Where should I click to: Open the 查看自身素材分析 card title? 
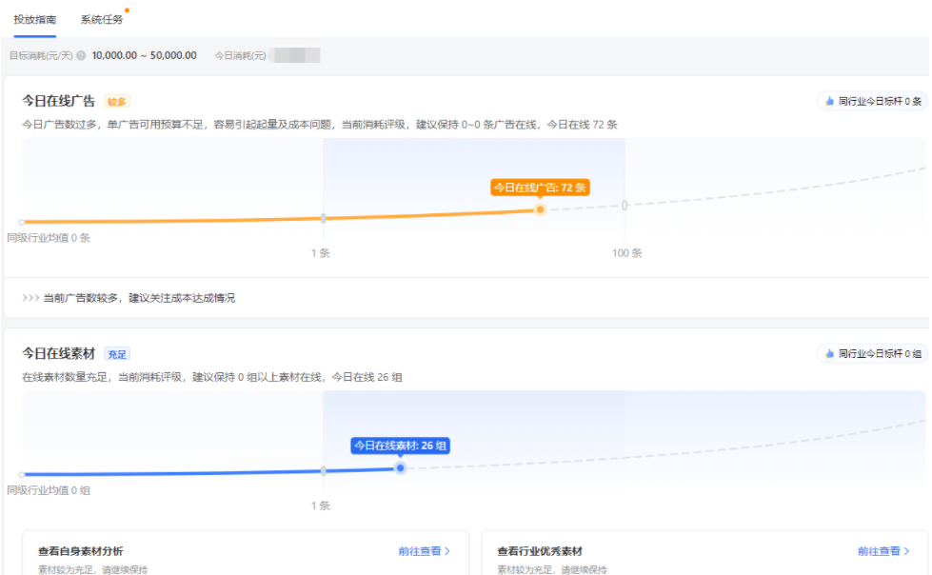coord(81,551)
